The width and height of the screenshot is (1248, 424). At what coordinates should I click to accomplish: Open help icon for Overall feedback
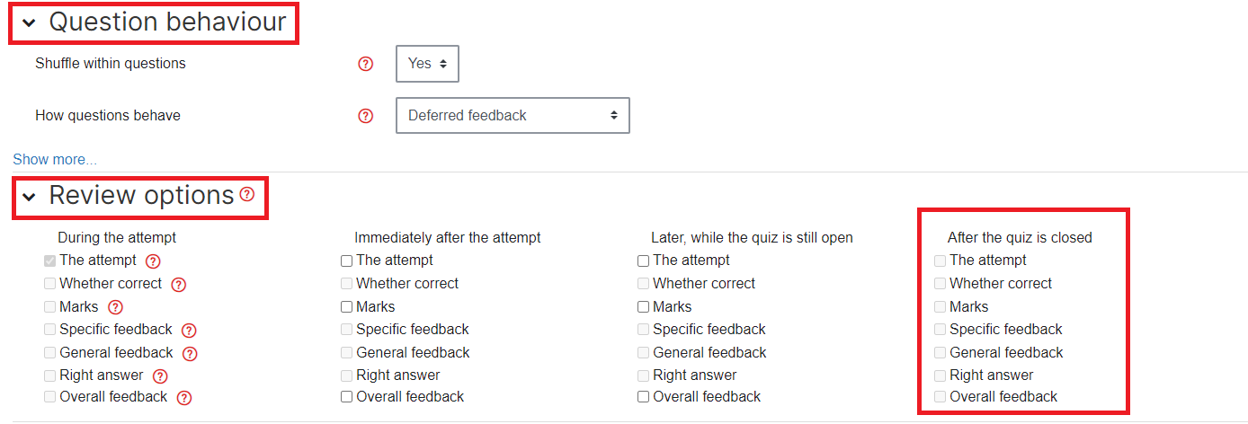184,398
